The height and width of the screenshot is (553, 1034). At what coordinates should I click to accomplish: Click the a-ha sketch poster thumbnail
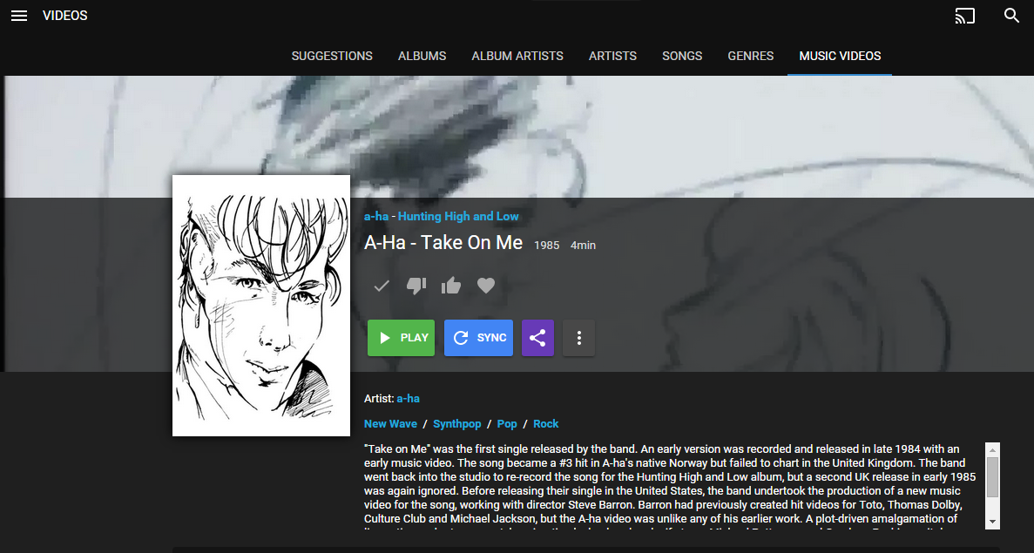[261, 305]
